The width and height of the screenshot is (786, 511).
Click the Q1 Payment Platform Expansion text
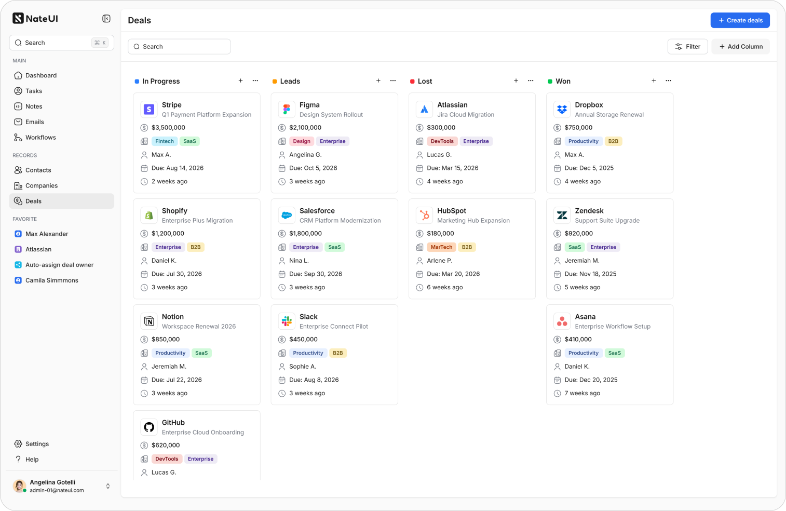point(207,115)
